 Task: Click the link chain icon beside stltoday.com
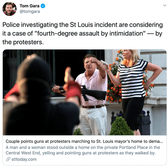point(8,159)
